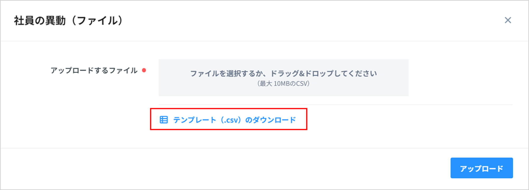The width and height of the screenshot is (529, 190).
Task: Click the word テンプレート in the download link
Action: pyautogui.click(x=195, y=120)
